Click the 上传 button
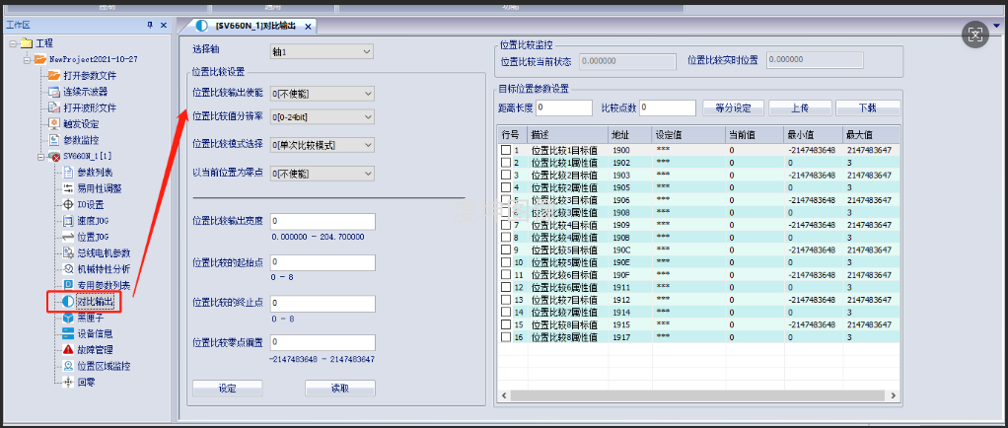1008x428 pixels. coord(800,107)
